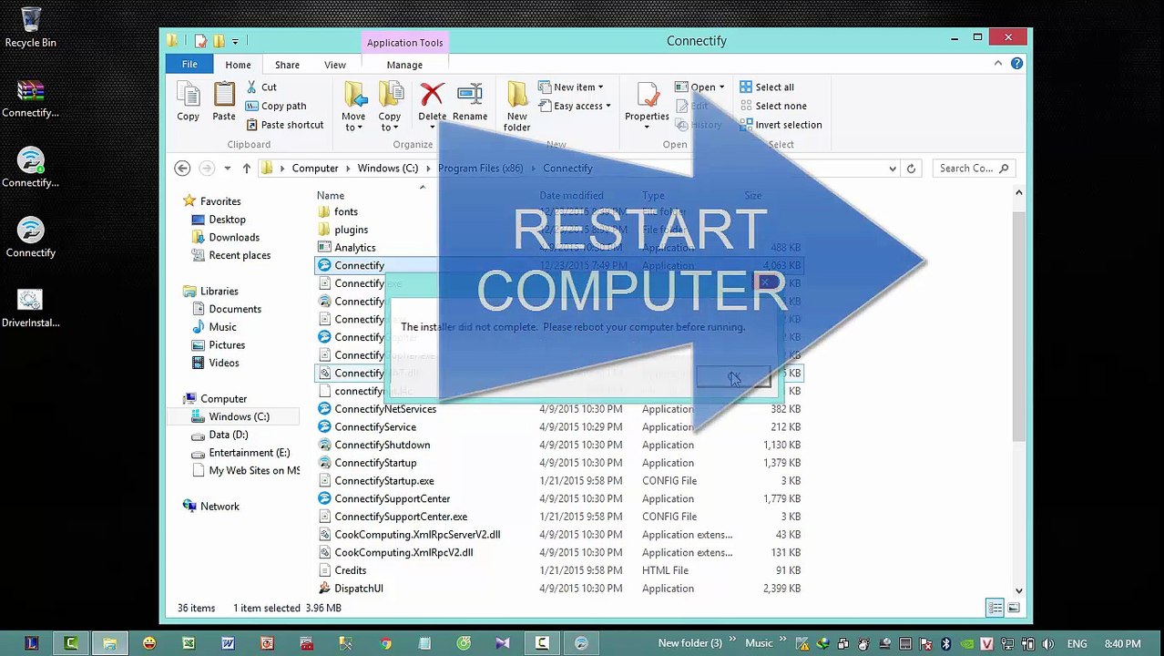This screenshot has height=656, width=1164.
Task: Open Explorer help question mark icon
Action: coord(1016,64)
